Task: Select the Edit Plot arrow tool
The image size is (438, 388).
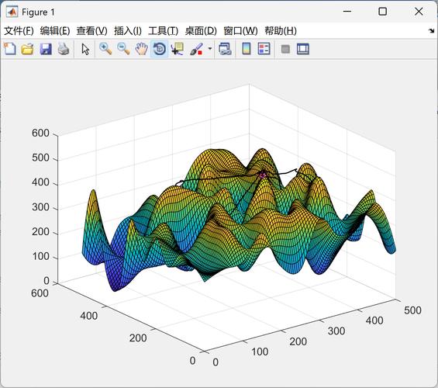Action: pyautogui.click(x=85, y=49)
